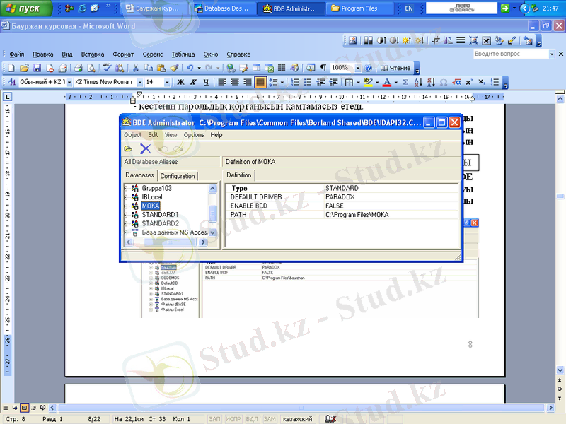Toggle the paragraph marks ¶ display

pos(323,68)
